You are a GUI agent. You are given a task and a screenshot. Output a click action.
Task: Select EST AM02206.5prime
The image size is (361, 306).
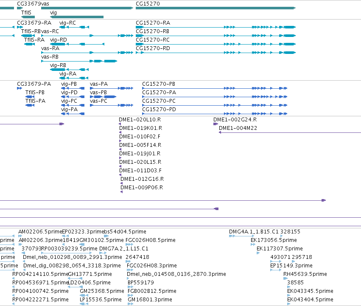pos(40,232)
